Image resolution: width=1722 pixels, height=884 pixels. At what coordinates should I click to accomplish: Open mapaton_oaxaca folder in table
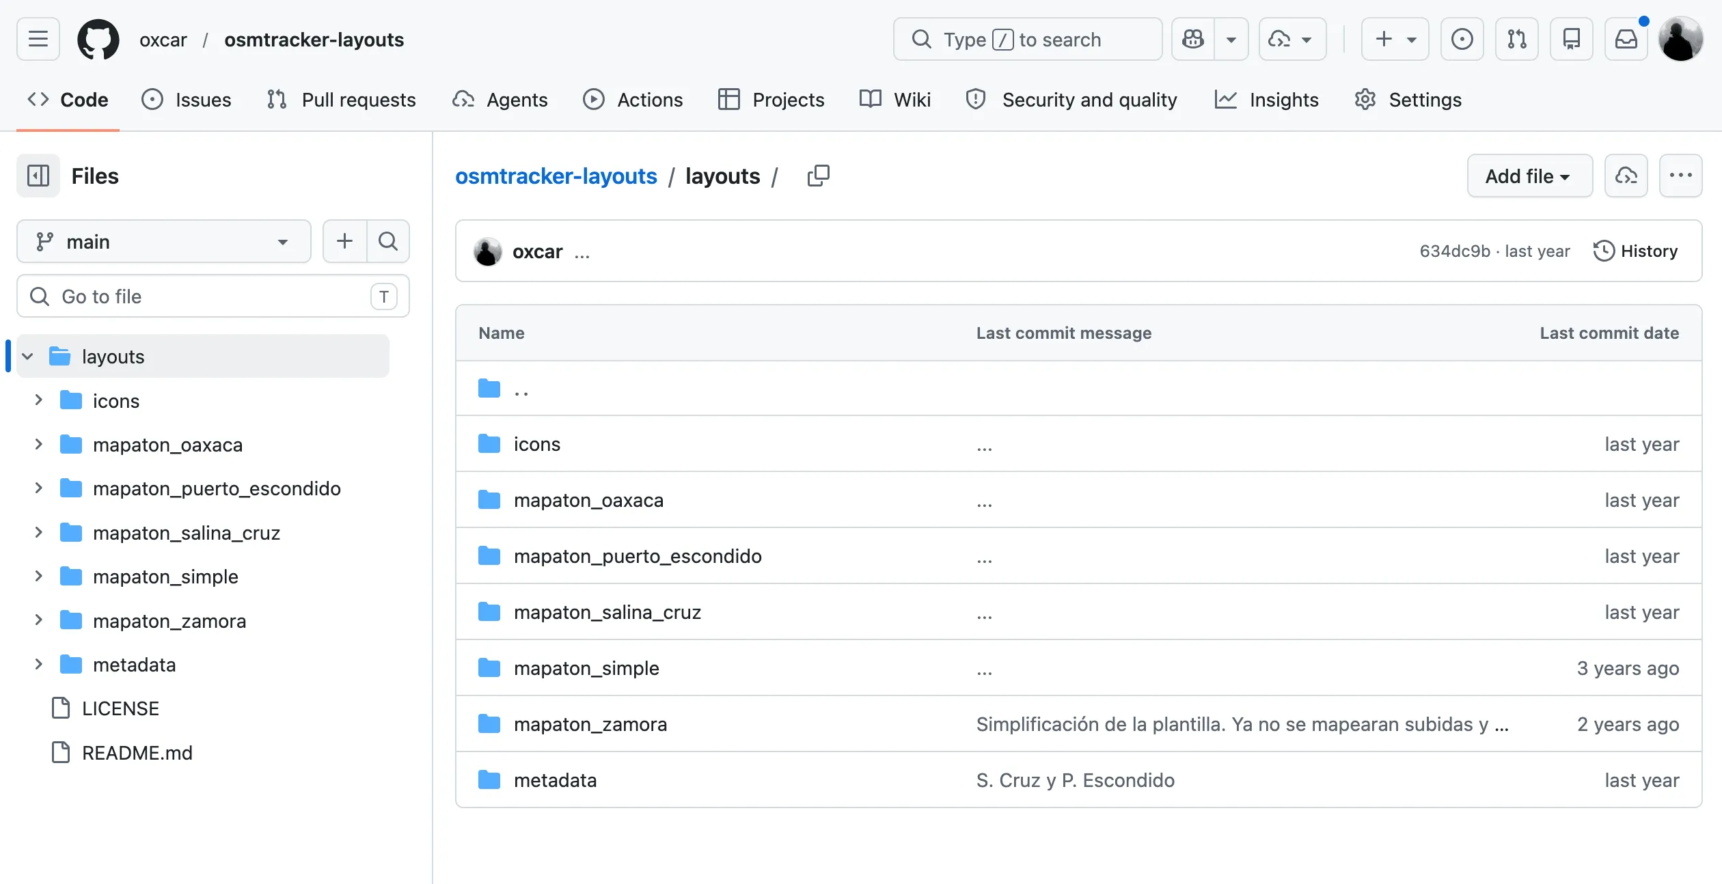588,500
